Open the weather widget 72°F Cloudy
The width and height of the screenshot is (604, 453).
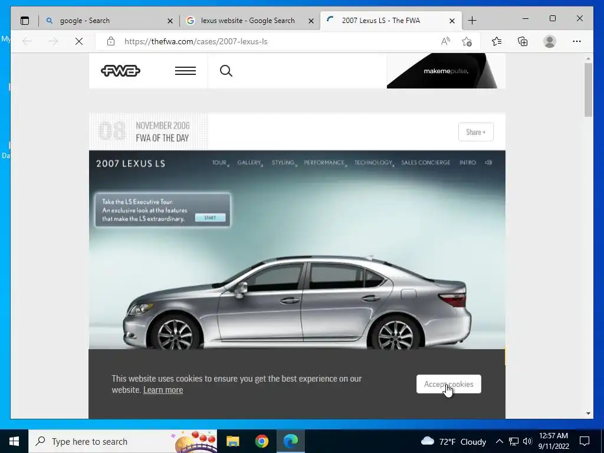click(454, 441)
